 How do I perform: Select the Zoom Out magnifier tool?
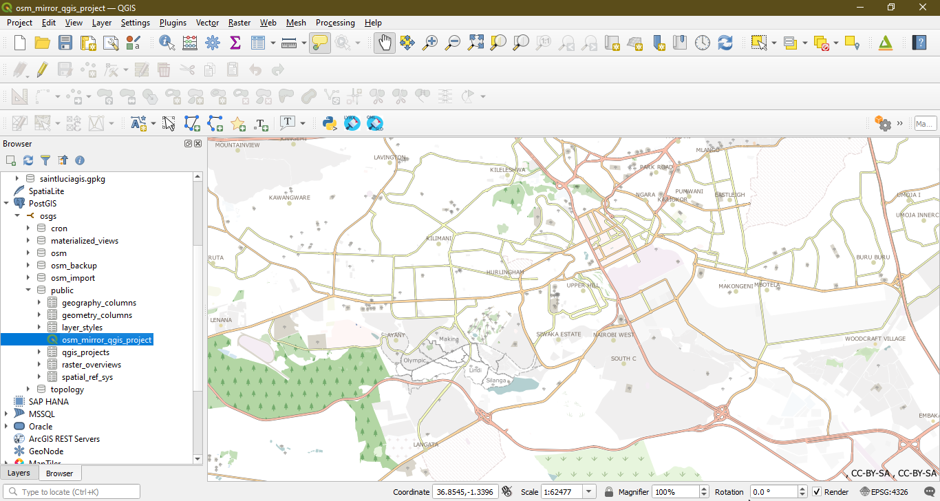point(453,43)
